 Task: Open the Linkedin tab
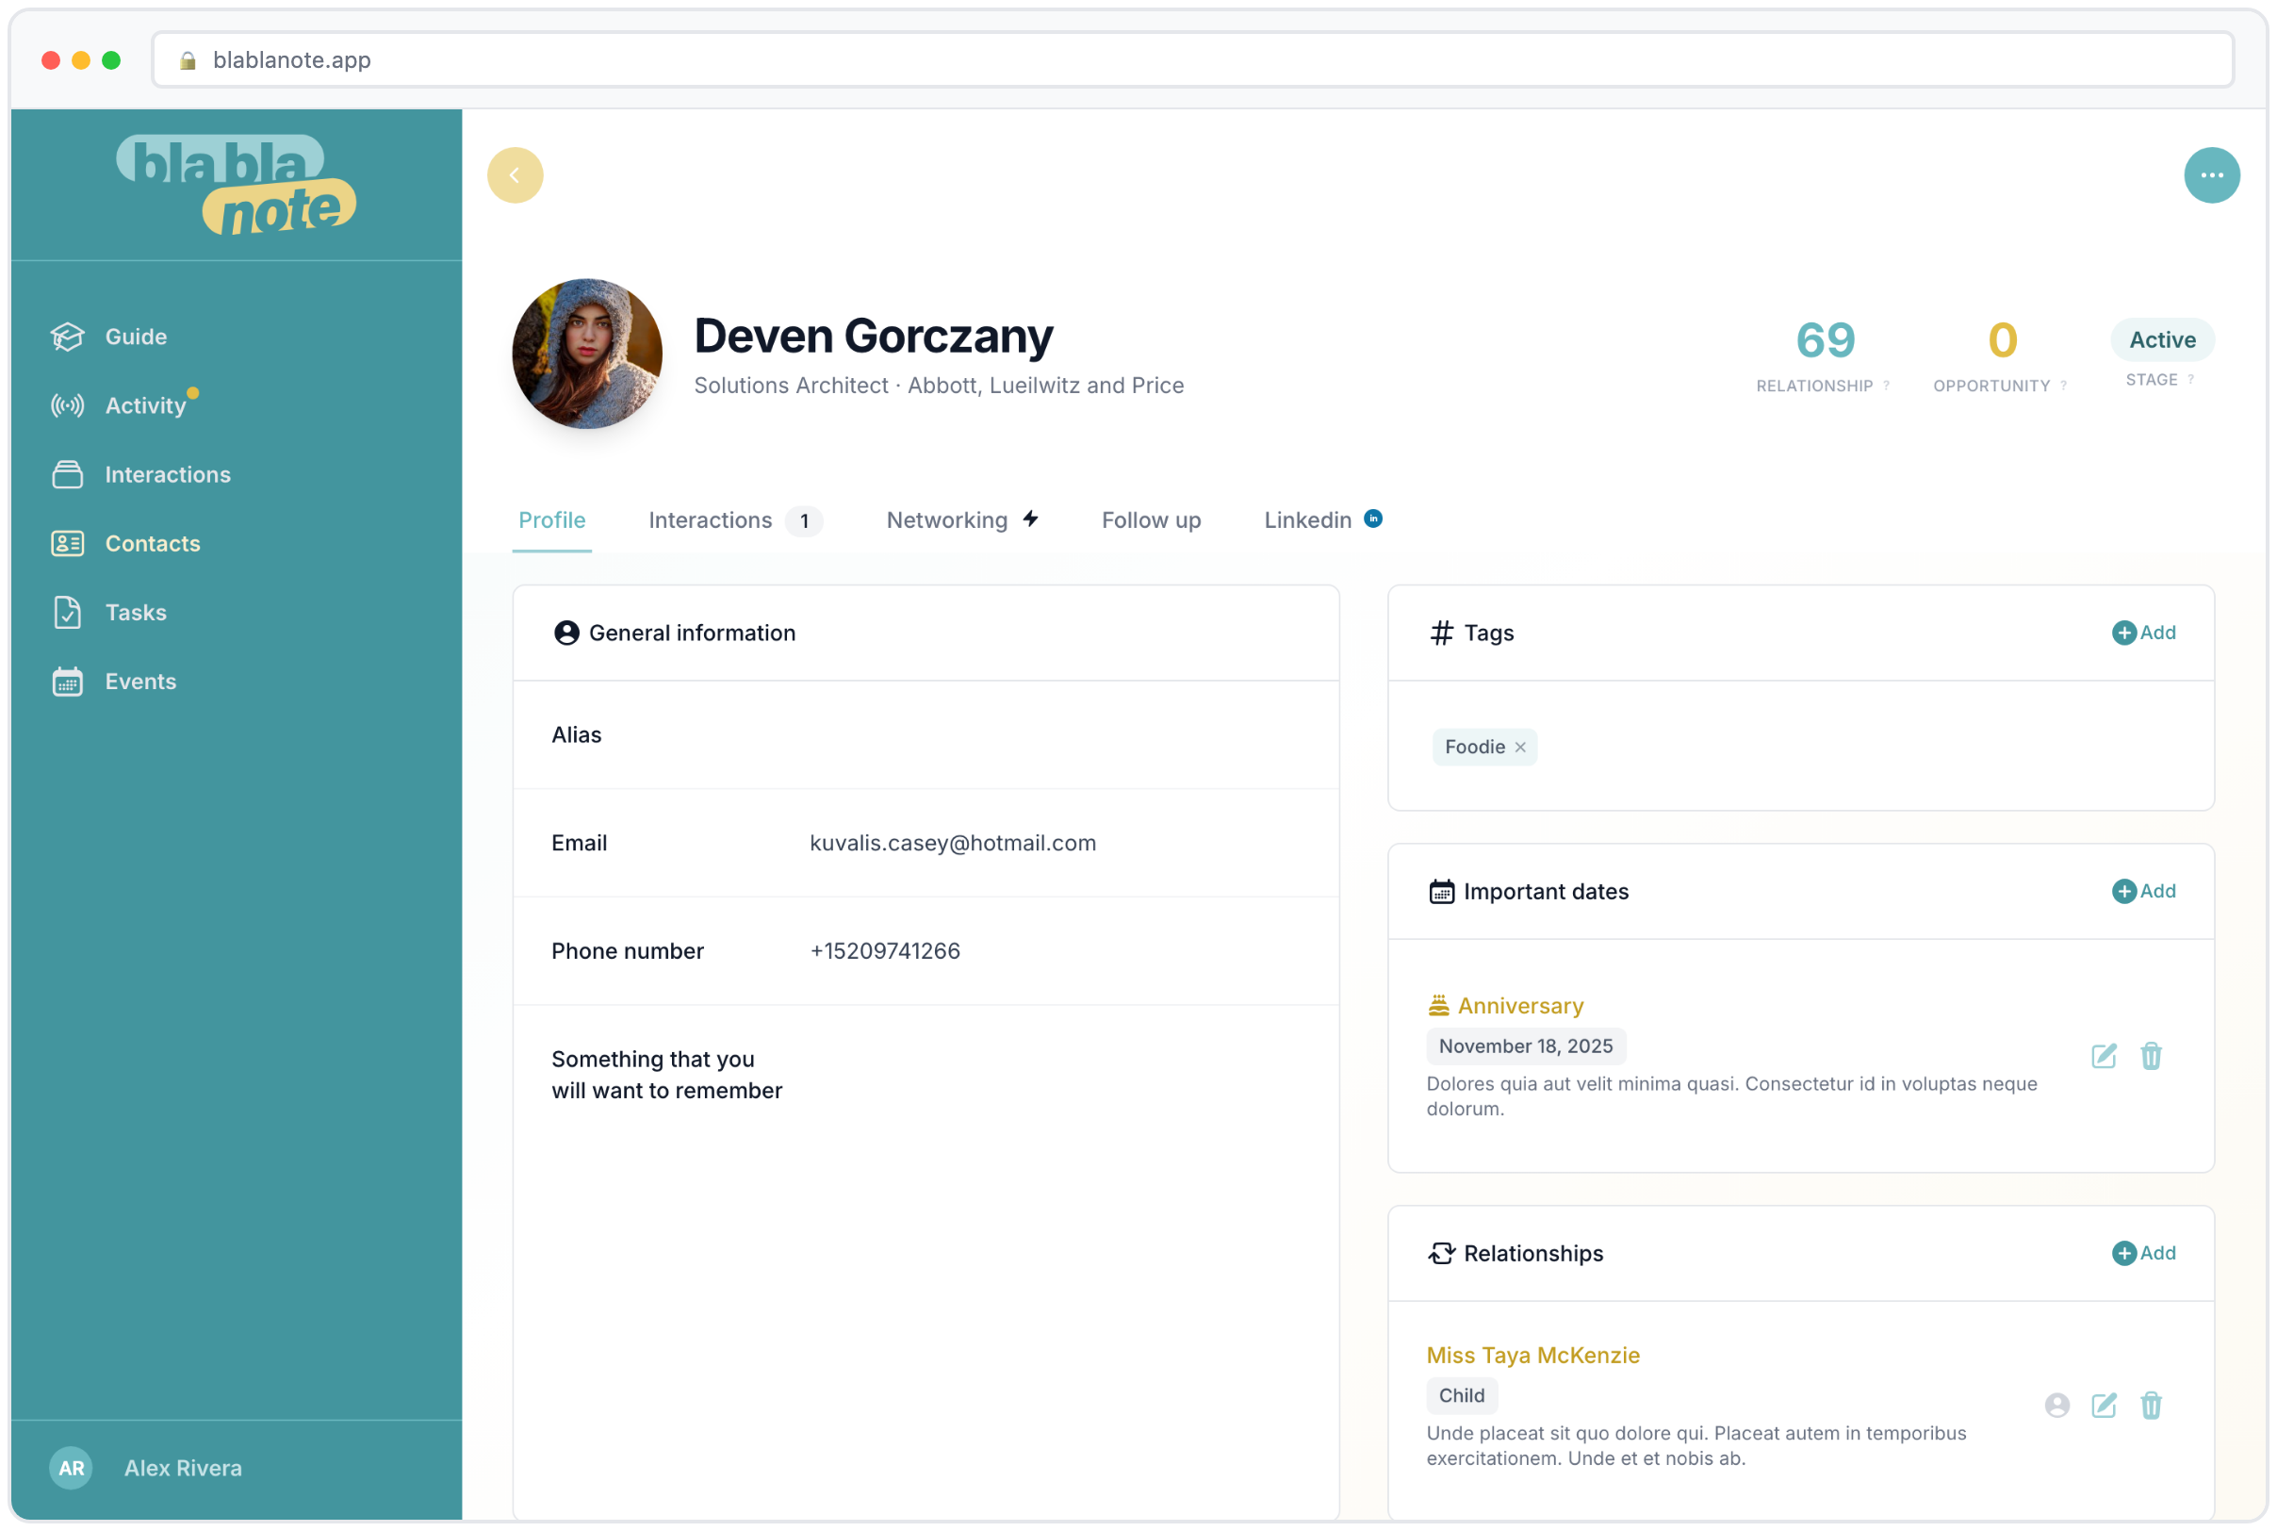point(1308,520)
